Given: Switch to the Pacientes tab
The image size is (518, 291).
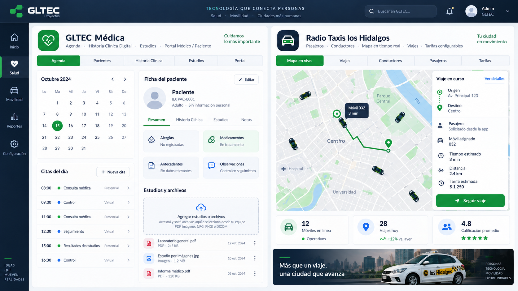Looking at the screenshot, I should (102, 61).
